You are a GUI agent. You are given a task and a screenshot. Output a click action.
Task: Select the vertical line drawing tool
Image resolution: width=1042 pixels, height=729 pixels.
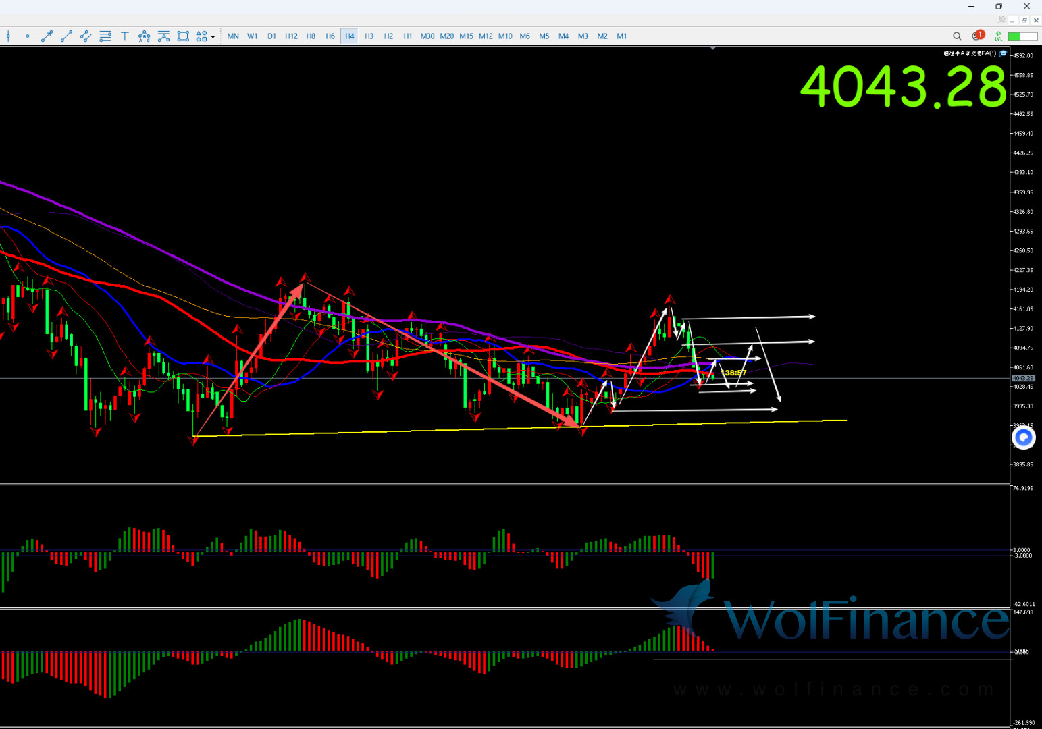coord(8,36)
